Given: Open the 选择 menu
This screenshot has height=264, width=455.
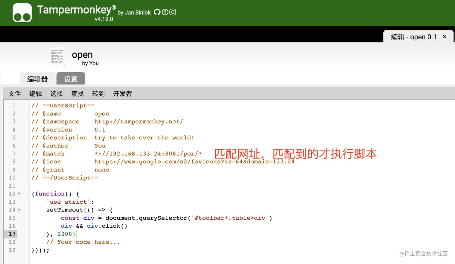Looking at the screenshot, I should 57,94.
